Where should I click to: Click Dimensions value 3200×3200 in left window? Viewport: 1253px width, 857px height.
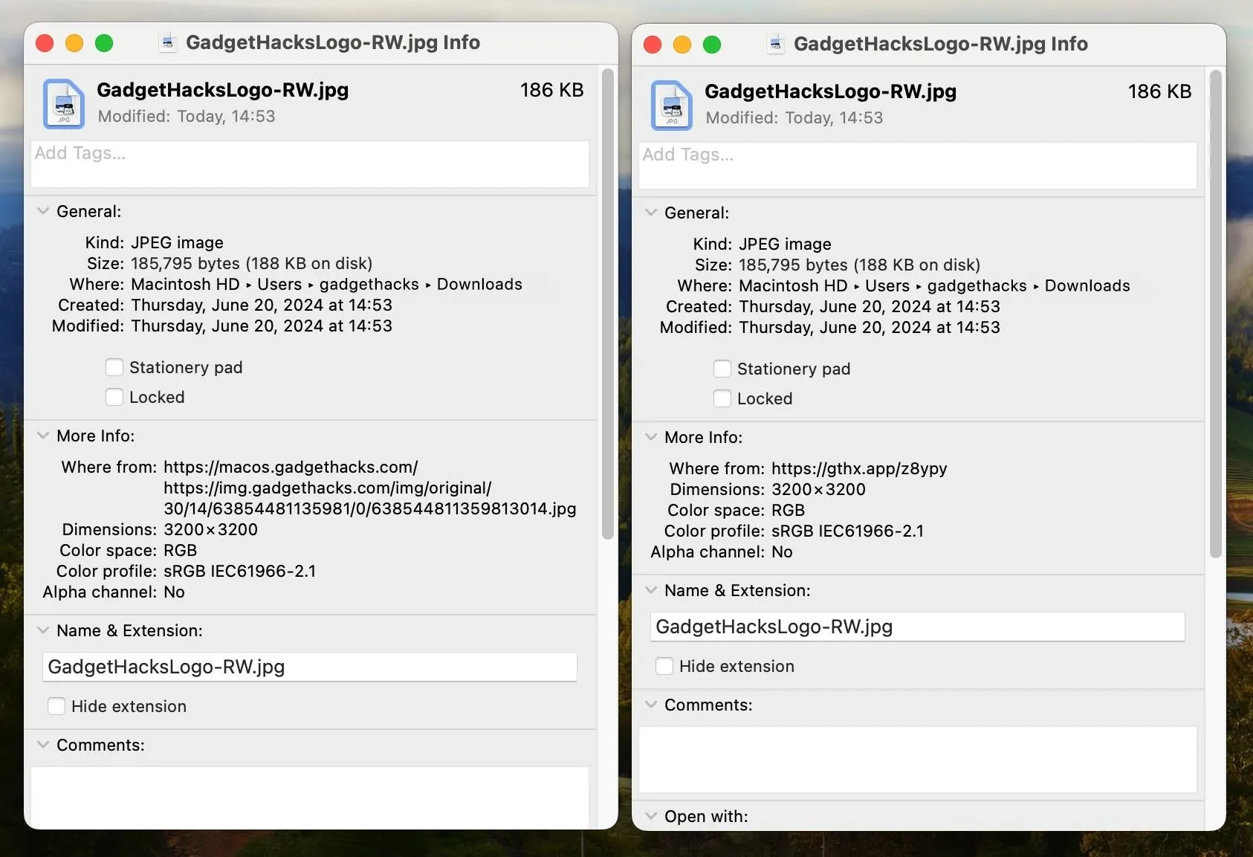pyautogui.click(x=210, y=529)
